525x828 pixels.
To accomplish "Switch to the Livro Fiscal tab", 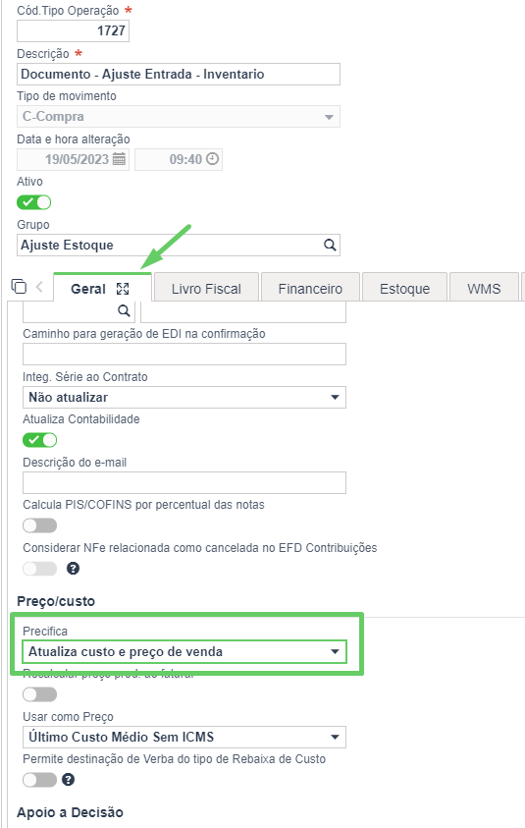I will tap(206, 289).
